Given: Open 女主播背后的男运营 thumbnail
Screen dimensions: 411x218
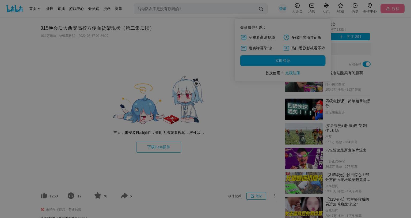Looking at the screenshot, I should point(304,208).
